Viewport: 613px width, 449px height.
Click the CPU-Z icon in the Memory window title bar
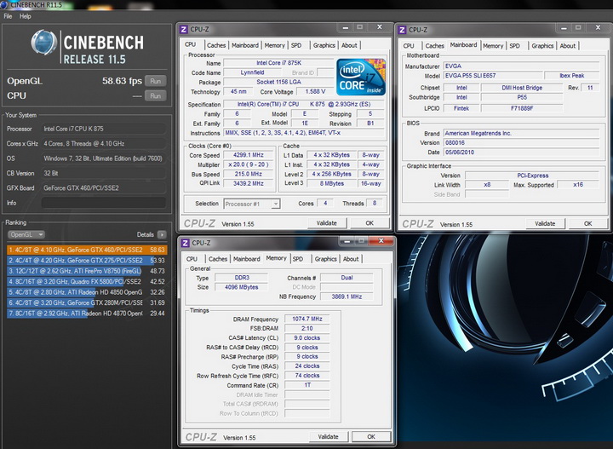(x=186, y=245)
